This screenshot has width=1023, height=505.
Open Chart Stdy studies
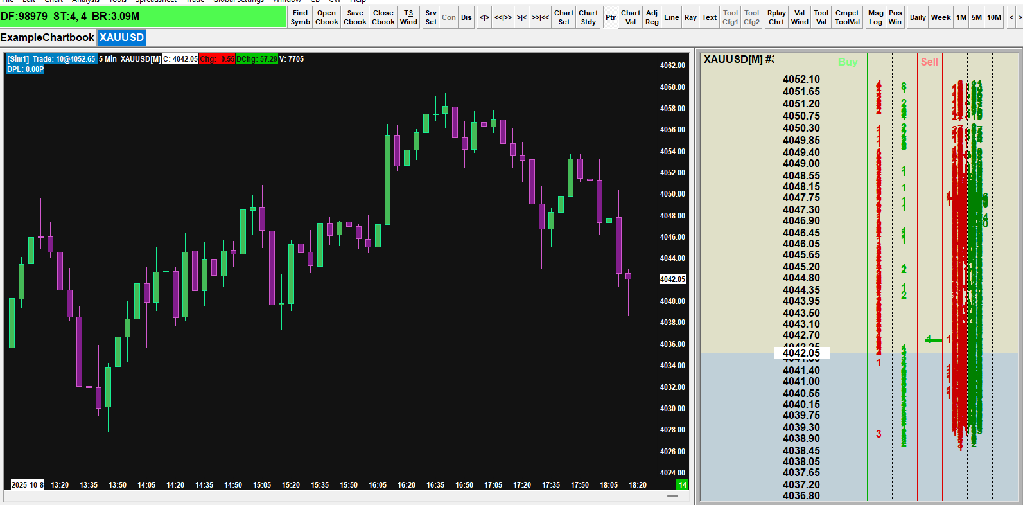[588, 17]
